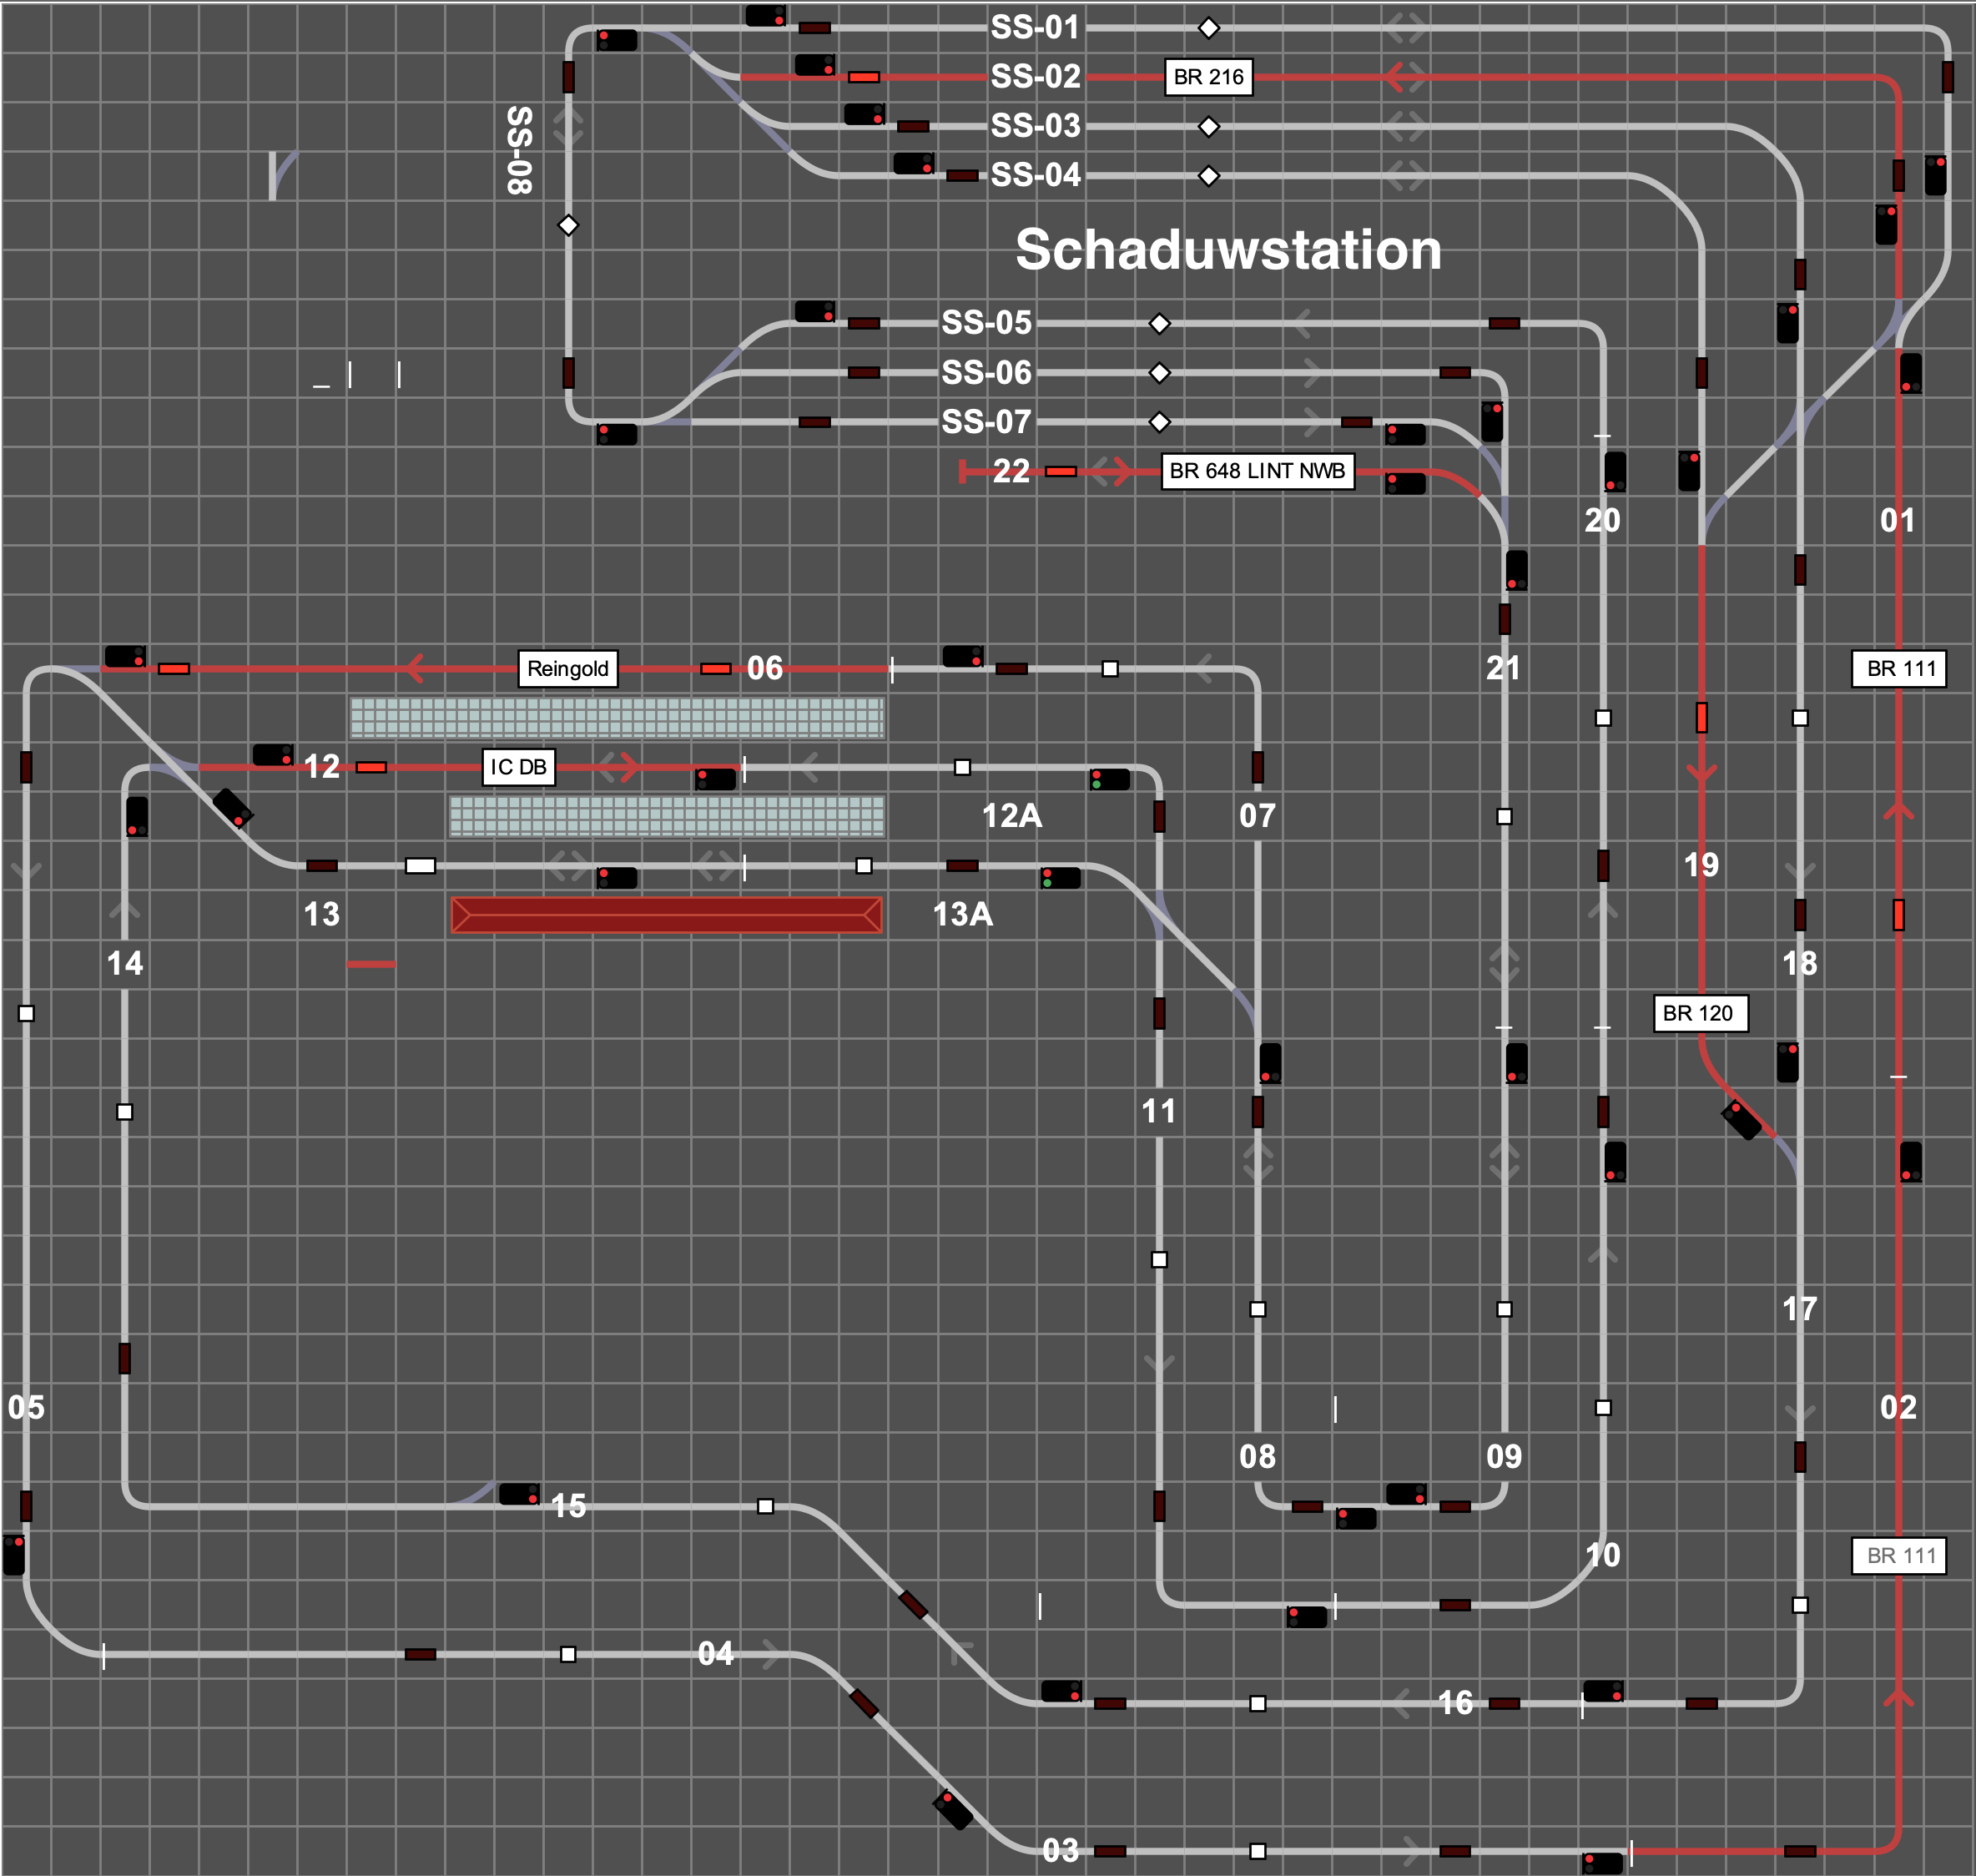Click the signal just left of label 12
The image size is (1976, 1876).
[273, 755]
